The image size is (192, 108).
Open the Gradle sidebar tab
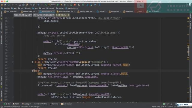(190, 15)
